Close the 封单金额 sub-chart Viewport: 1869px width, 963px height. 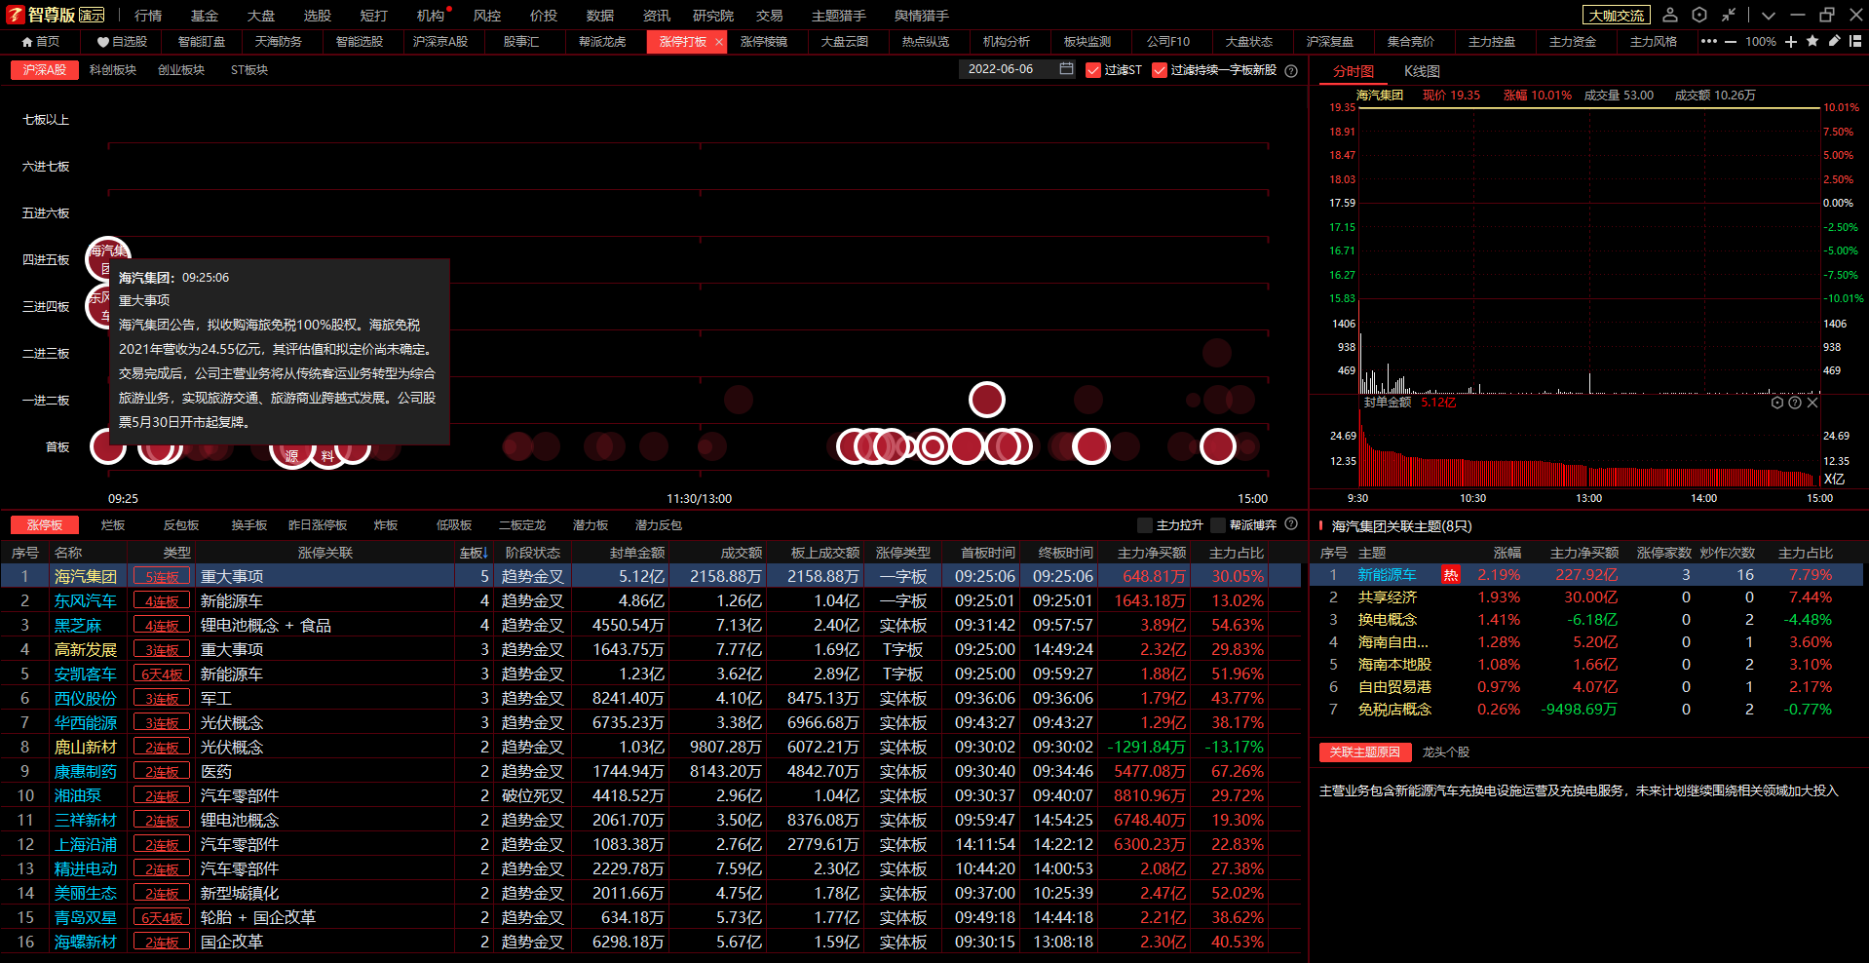click(x=1812, y=403)
